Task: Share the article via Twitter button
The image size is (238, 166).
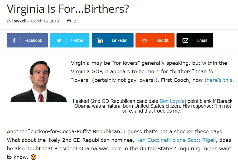Action: [70, 40]
